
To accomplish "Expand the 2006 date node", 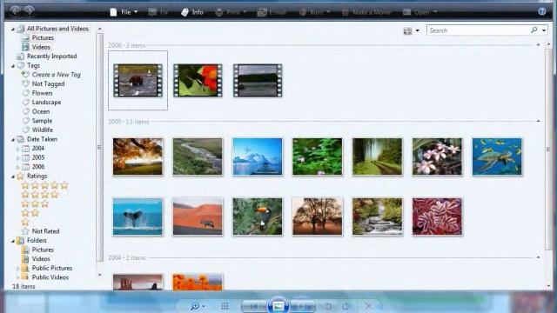I will pyautogui.click(x=18, y=167).
